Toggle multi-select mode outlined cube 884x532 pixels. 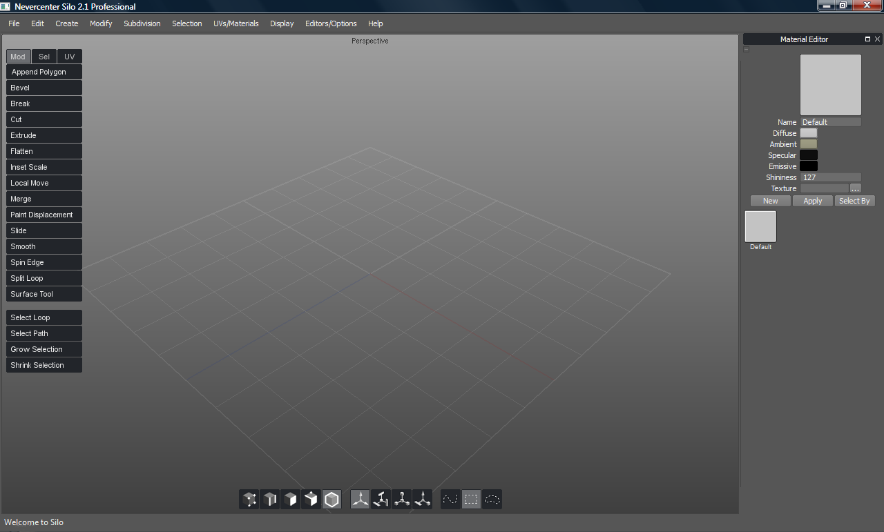[332, 499]
